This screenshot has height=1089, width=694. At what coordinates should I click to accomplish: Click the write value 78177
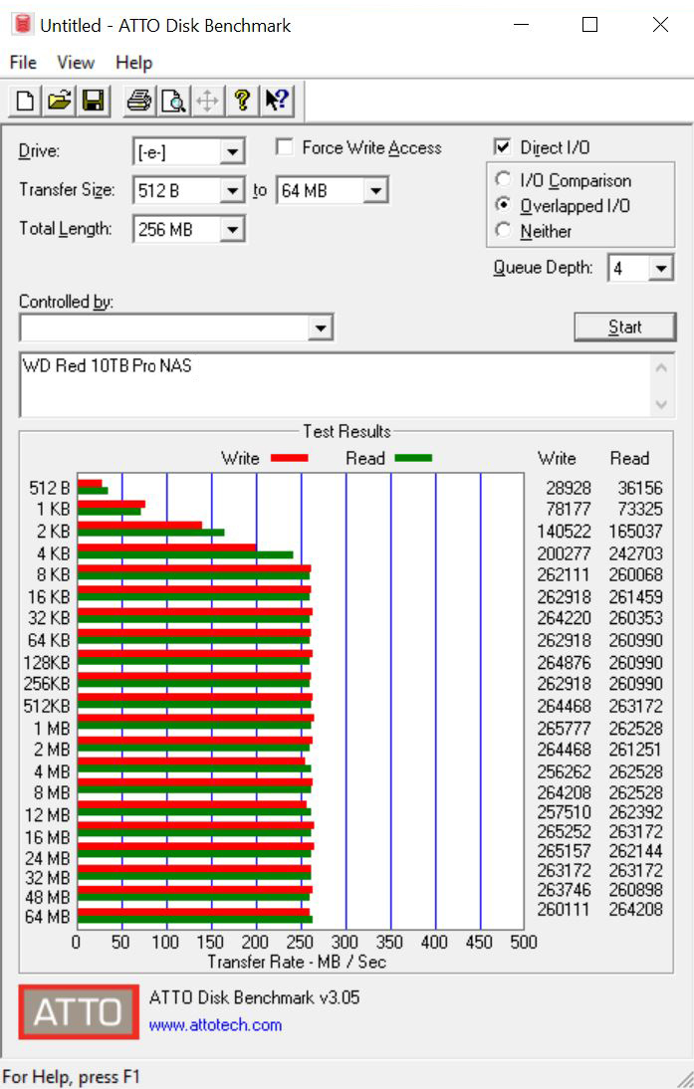[569, 509]
